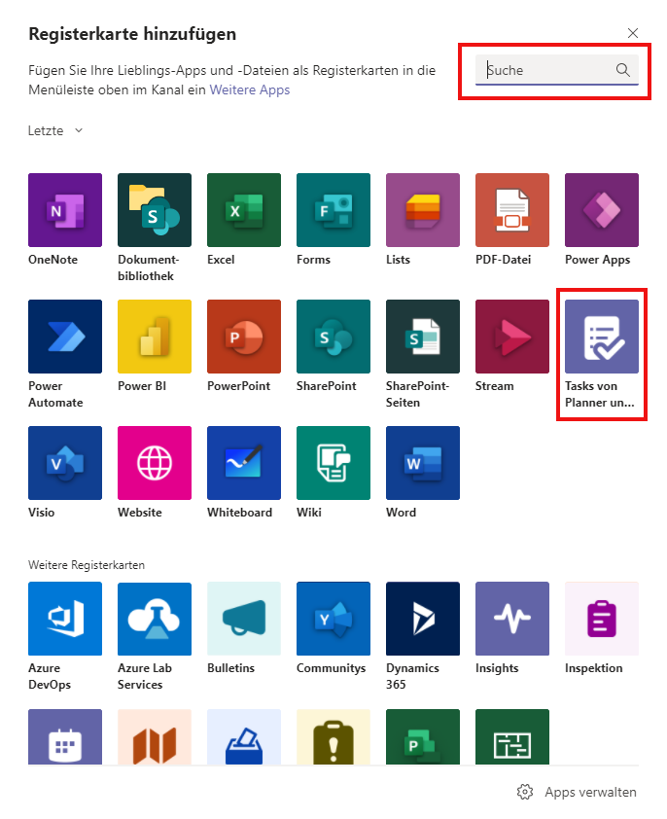The width and height of the screenshot is (667, 819).
Task: Close the Registerkarte hinzufügen dialog
Action: click(x=633, y=33)
